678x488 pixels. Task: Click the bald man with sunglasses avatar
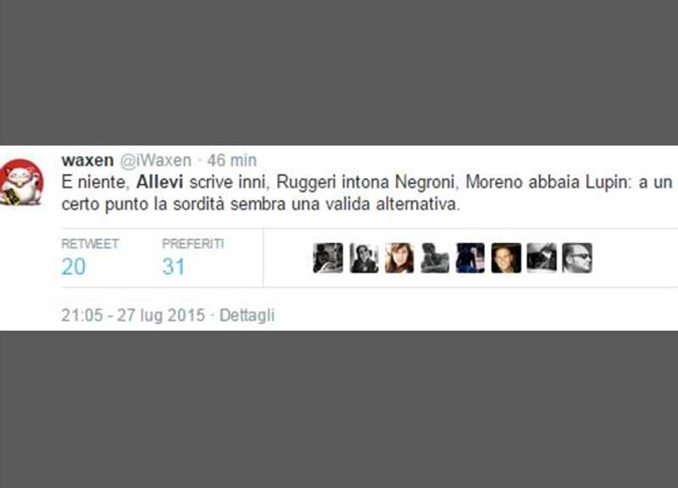(577, 258)
